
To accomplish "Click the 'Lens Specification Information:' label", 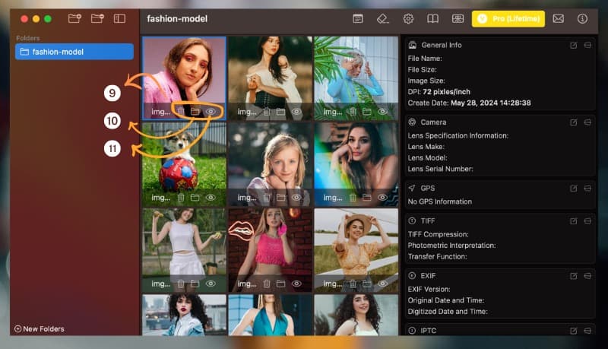I will tap(458, 135).
